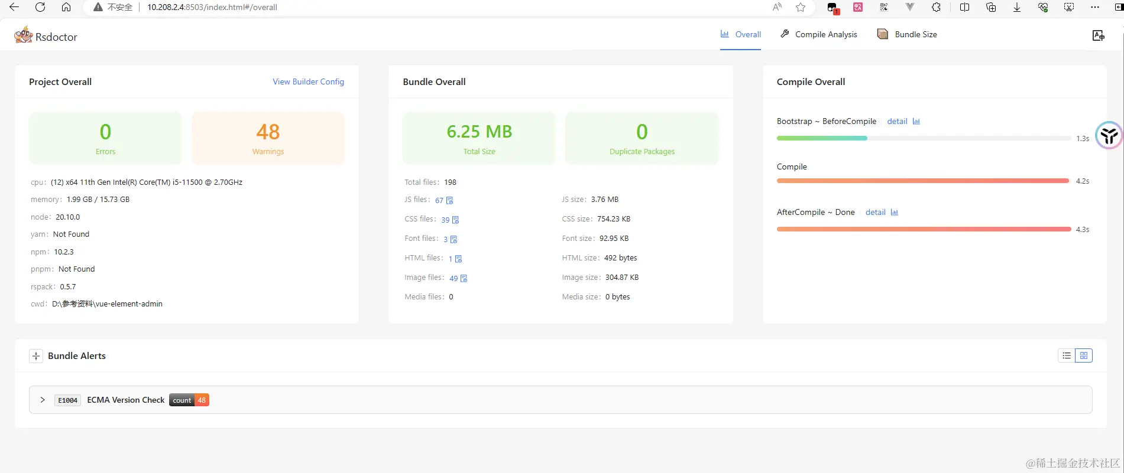
Task: Click the chart icon beside AfterCompile detail
Action: point(895,212)
